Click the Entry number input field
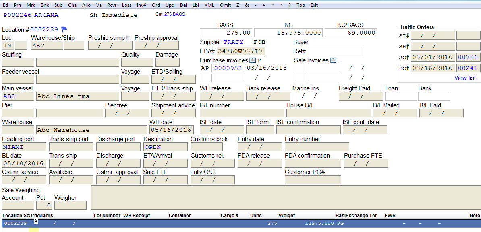 click(317, 147)
